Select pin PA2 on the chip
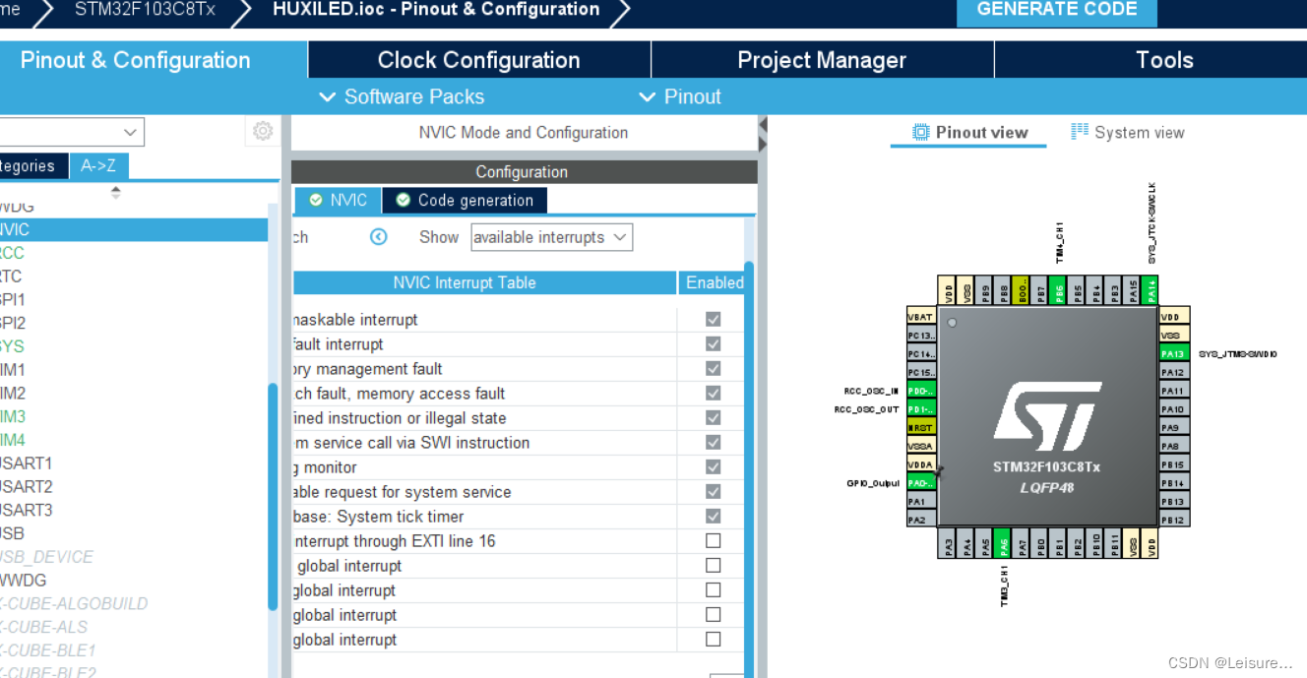Viewport: 1307px width, 678px height. tap(920, 520)
